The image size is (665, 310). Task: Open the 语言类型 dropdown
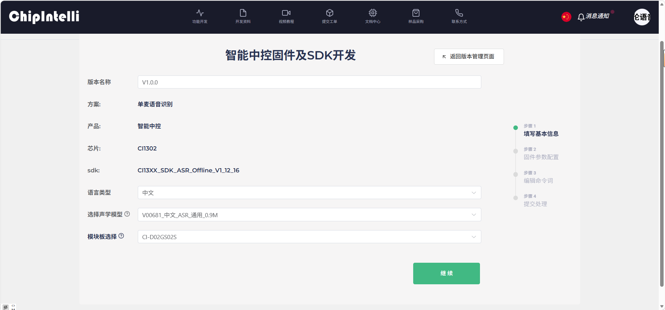(x=309, y=193)
